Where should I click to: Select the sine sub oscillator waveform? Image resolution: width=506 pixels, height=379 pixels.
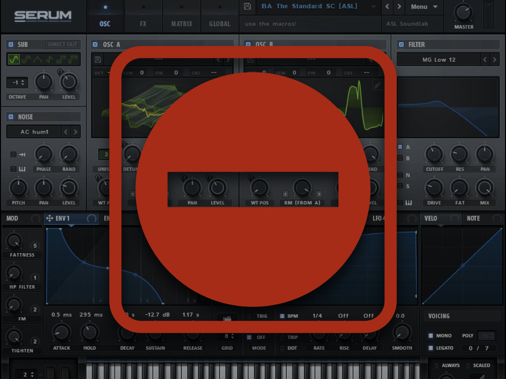click(14, 59)
